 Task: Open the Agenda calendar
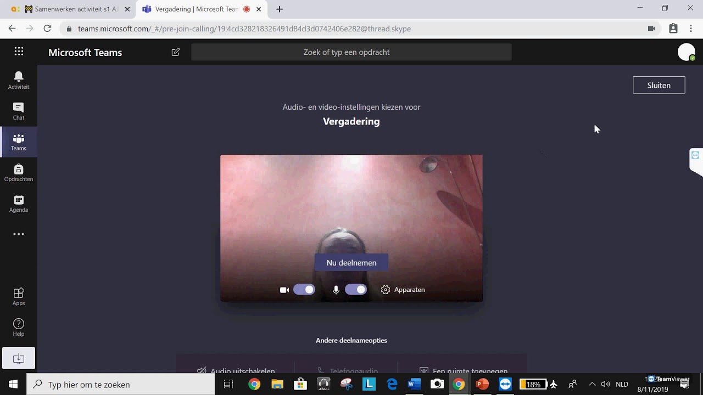(19, 204)
